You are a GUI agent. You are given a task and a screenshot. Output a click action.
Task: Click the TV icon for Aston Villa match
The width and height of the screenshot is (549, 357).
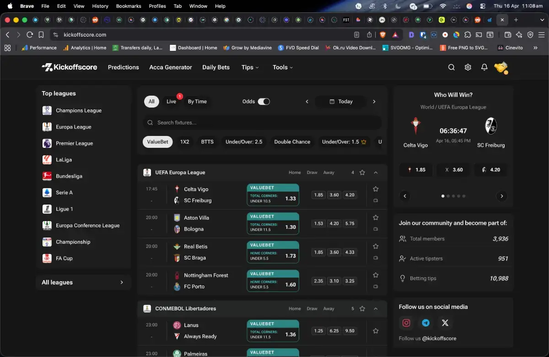click(376, 229)
